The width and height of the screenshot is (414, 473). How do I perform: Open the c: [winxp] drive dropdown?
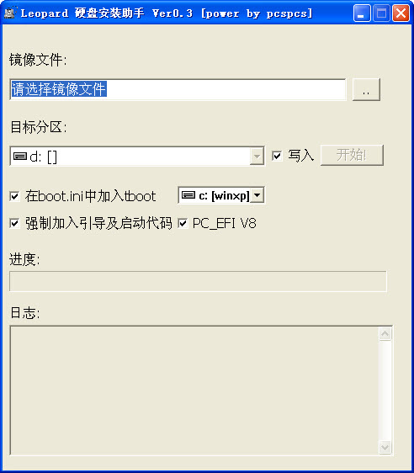tap(257, 195)
